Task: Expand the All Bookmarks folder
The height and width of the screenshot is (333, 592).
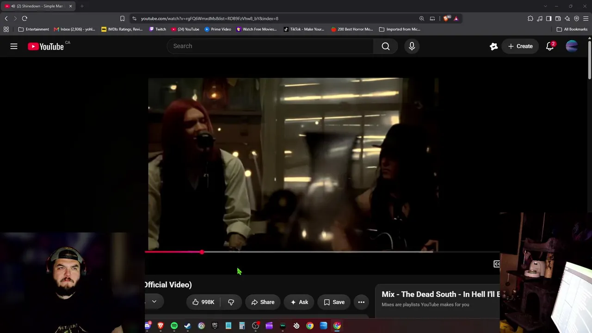Action: pos(572,29)
